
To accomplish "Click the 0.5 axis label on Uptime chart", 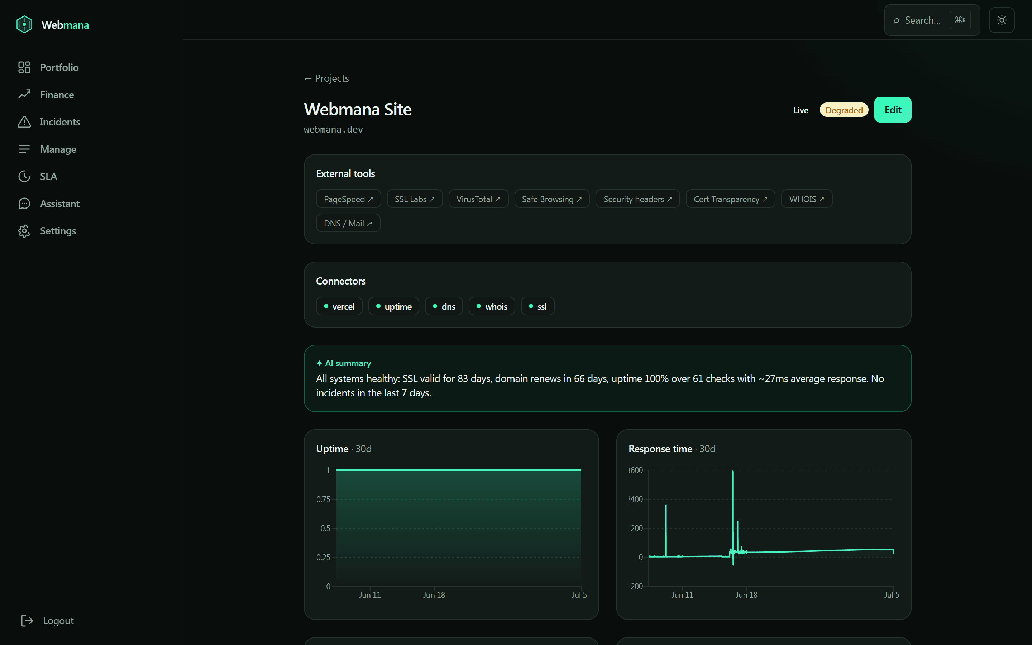I will point(325,528).
